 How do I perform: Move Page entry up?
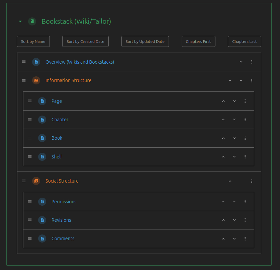pyautogui.click(x=223, y=101)
